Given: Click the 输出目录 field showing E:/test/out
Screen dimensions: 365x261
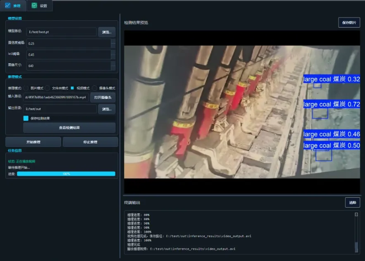Looking at the screenshot, I should 60,109.
